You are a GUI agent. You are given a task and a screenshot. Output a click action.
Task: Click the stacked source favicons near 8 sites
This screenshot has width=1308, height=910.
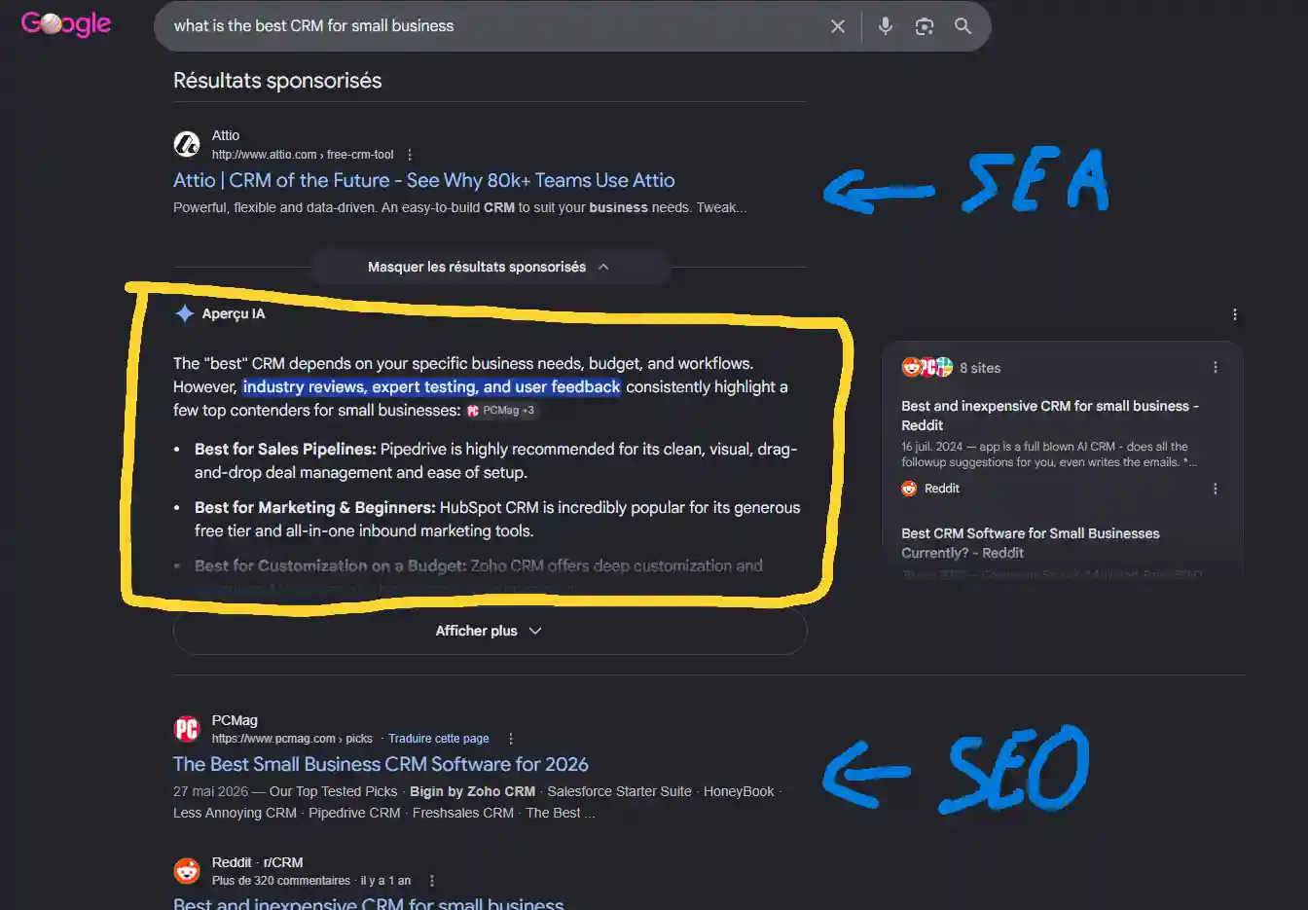[926, 367]
